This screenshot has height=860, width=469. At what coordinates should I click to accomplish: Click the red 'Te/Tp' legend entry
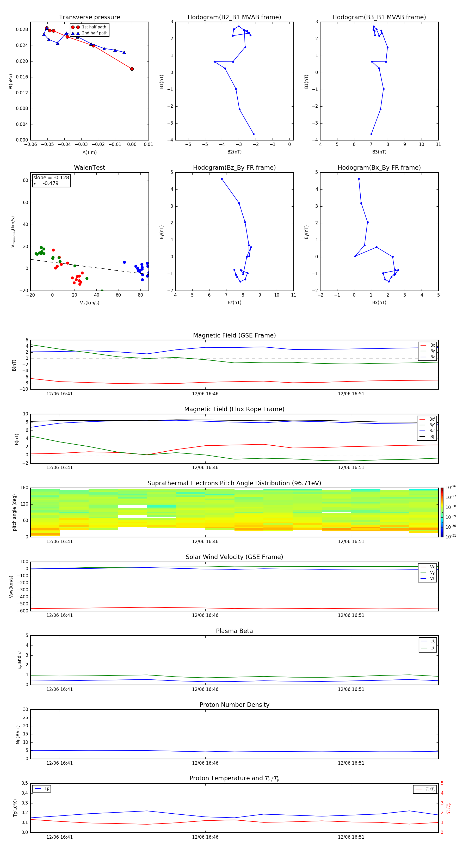point(425,789)
